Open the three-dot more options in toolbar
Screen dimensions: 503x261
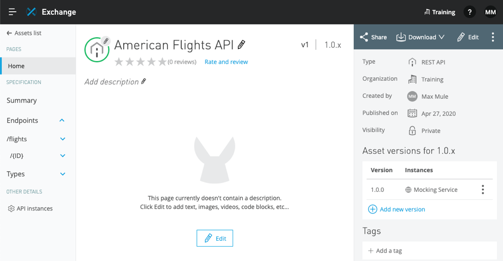493,37
